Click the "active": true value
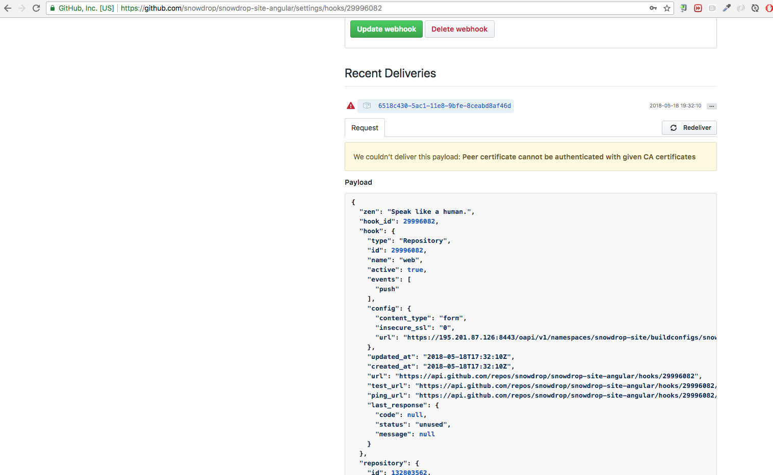Image resolution: width=773 pixels, height=475 pixels. pos(415,270)
